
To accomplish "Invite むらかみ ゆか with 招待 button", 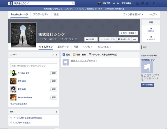I will (x=54, y=73).
